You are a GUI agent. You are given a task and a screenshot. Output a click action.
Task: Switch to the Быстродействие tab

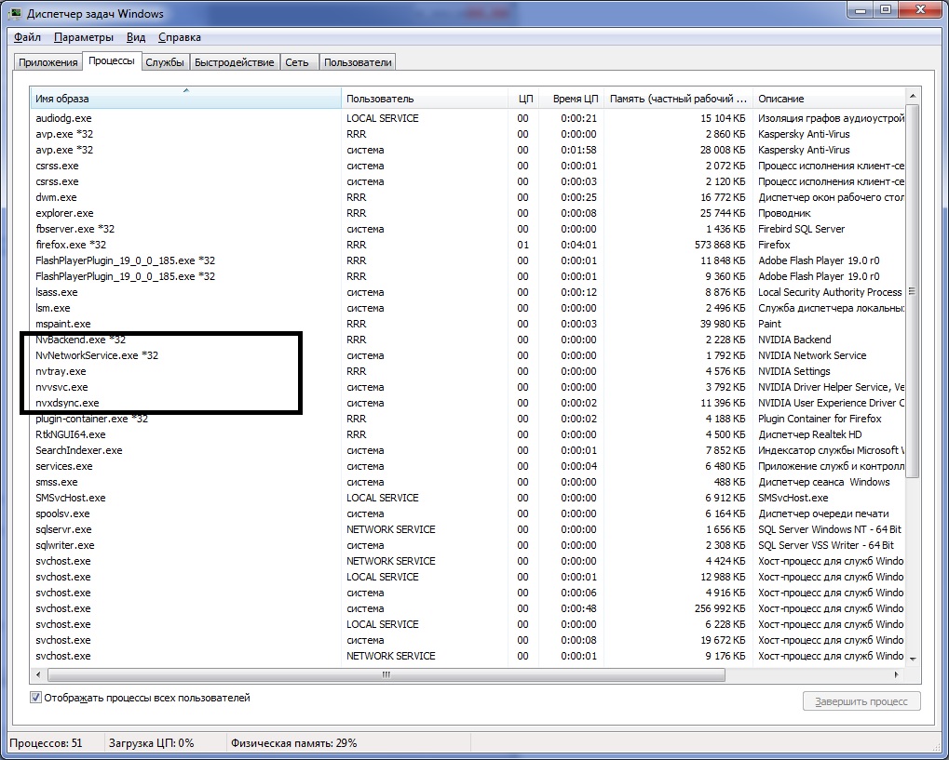235,62
